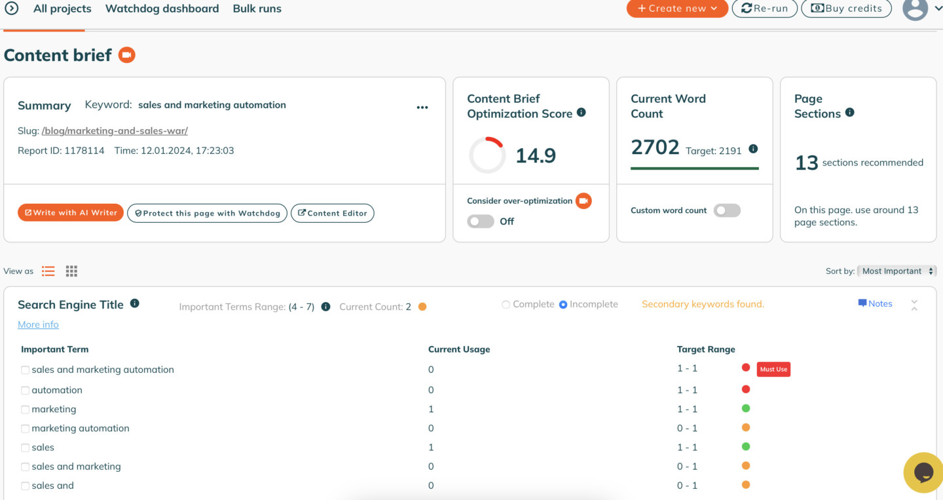Open the Create new dropdown
Screen dimensions: 943x500
pos(677,9)
